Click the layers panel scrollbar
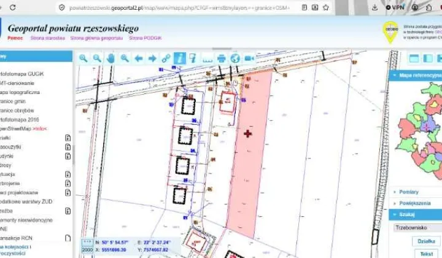Viewport: 442px width, 258px height. [74, 155]
